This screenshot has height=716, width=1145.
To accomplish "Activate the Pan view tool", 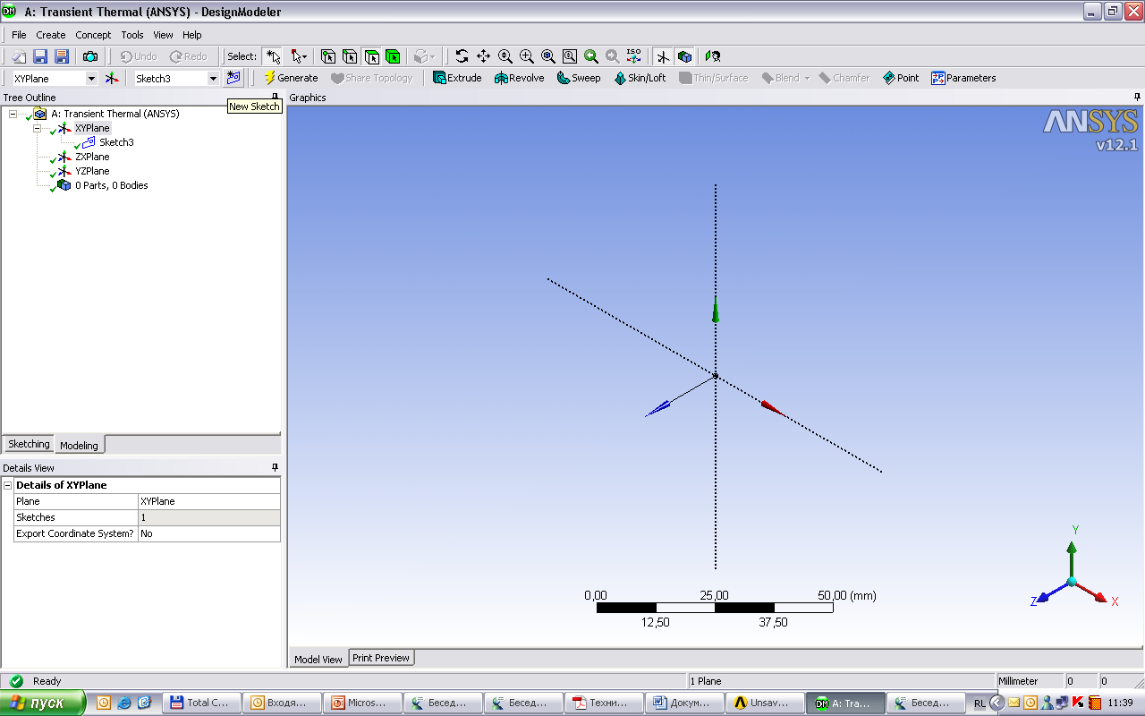I will point(483,56).
